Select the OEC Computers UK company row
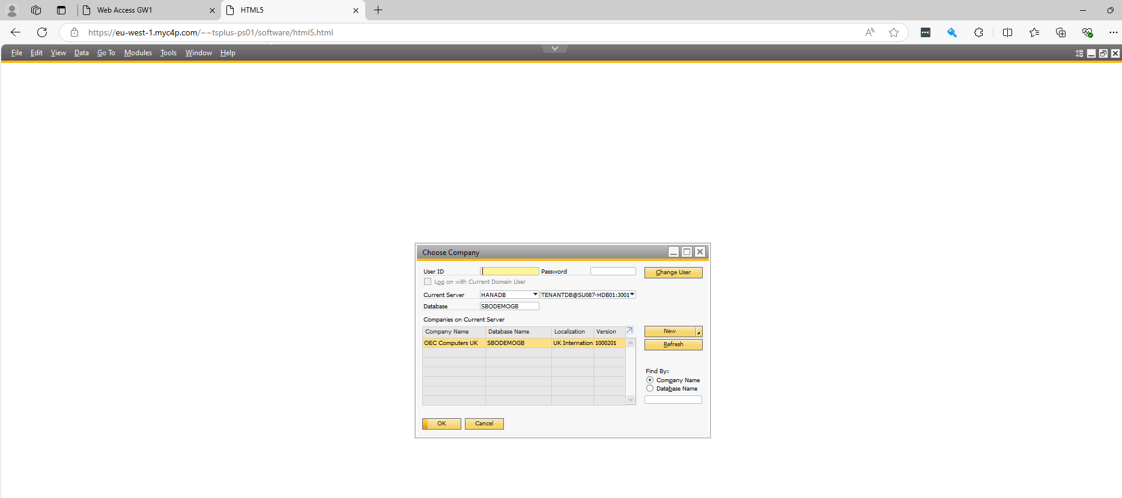 coord(524,343)
